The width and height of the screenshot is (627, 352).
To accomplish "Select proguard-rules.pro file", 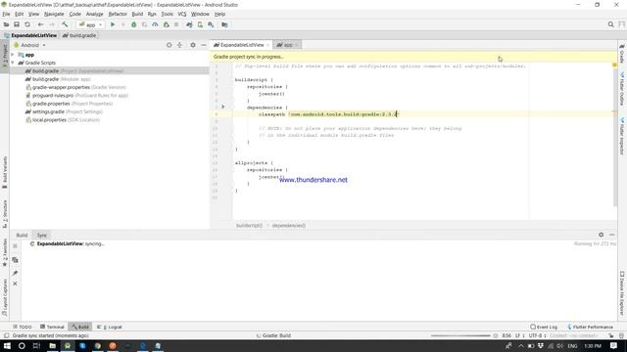I will click(76, 96).
